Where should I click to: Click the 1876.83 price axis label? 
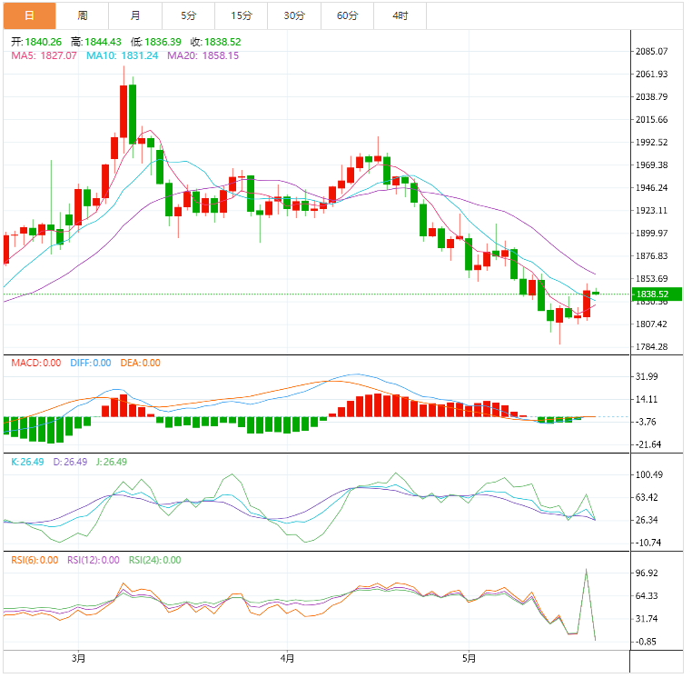click(651, 255)
